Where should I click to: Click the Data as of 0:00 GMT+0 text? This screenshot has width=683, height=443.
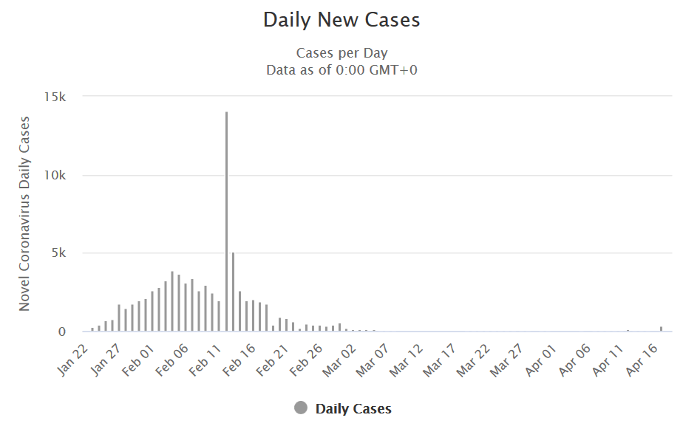341,70
